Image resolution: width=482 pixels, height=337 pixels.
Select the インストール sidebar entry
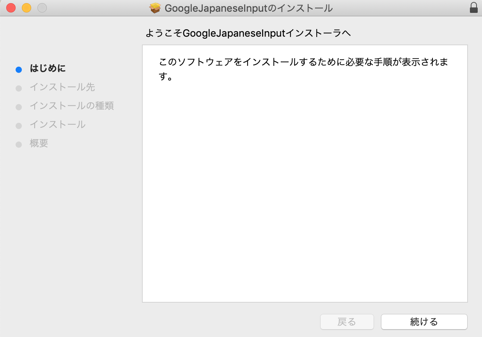pos(57,125)
